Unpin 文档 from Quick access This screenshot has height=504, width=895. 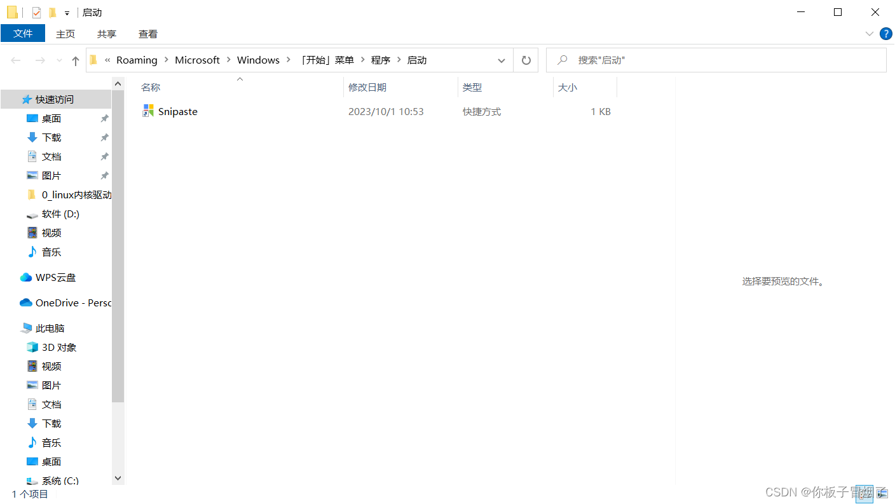pyautogui.click(x=104, y=156)
